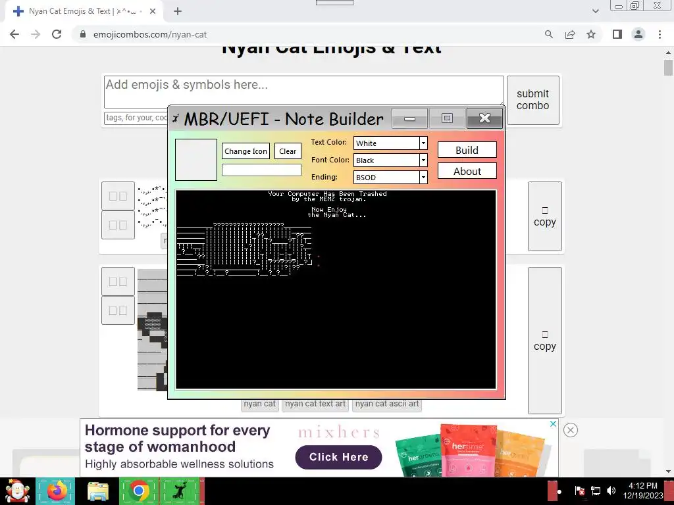
Task: Click the zoom magnifier icon in address bar
Action: [x=548, y=34]
